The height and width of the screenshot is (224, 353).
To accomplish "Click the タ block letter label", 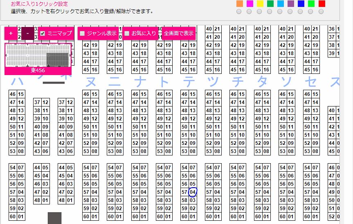I will pos(262,82).
